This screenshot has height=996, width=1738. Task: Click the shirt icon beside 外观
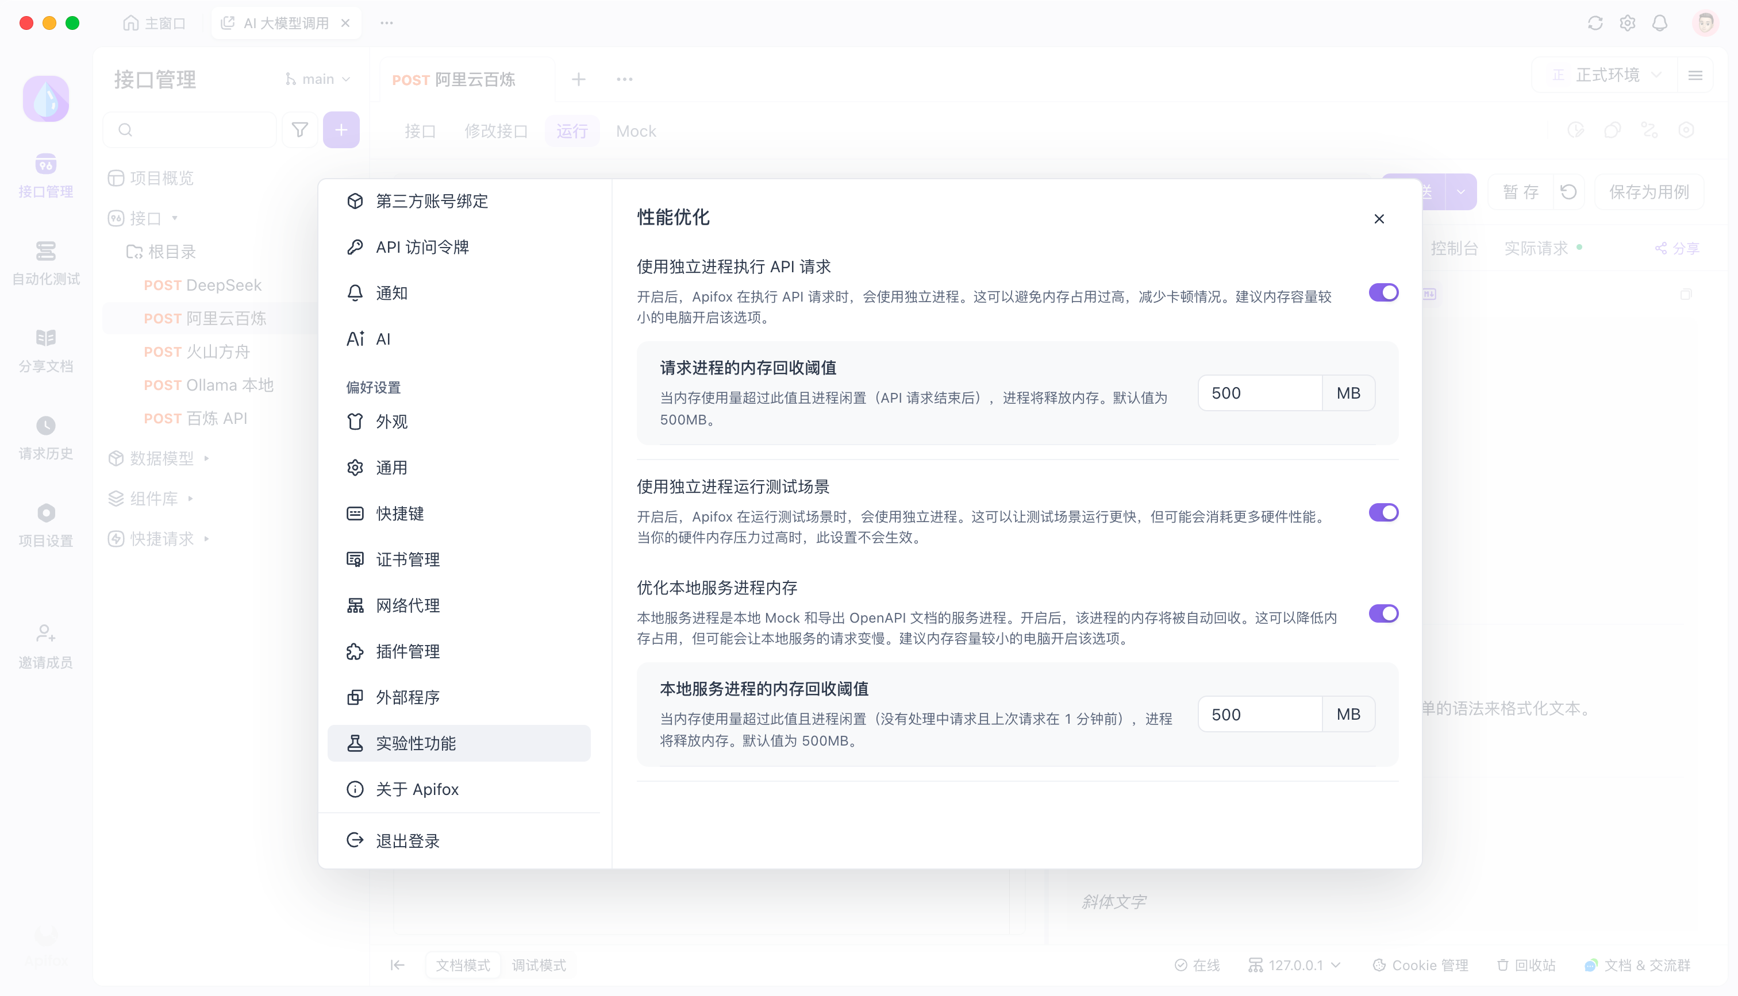tap(355, 422)
